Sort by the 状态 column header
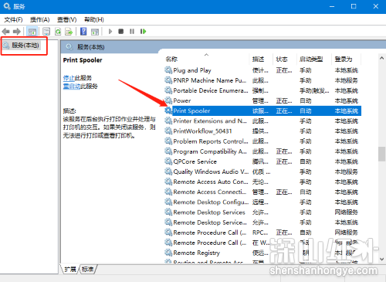The image size is (386, 282). tap(285, 59)
